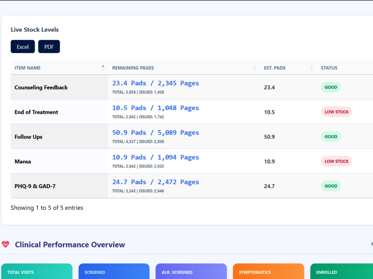373x279 pixels.
Task: Select the Mansa row name
Action: pos(23,161)
